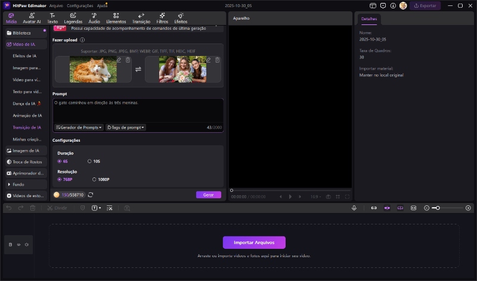Screen dimensions: 477x281
Task: Zoom in the timeline
Action: coord(468,208)
